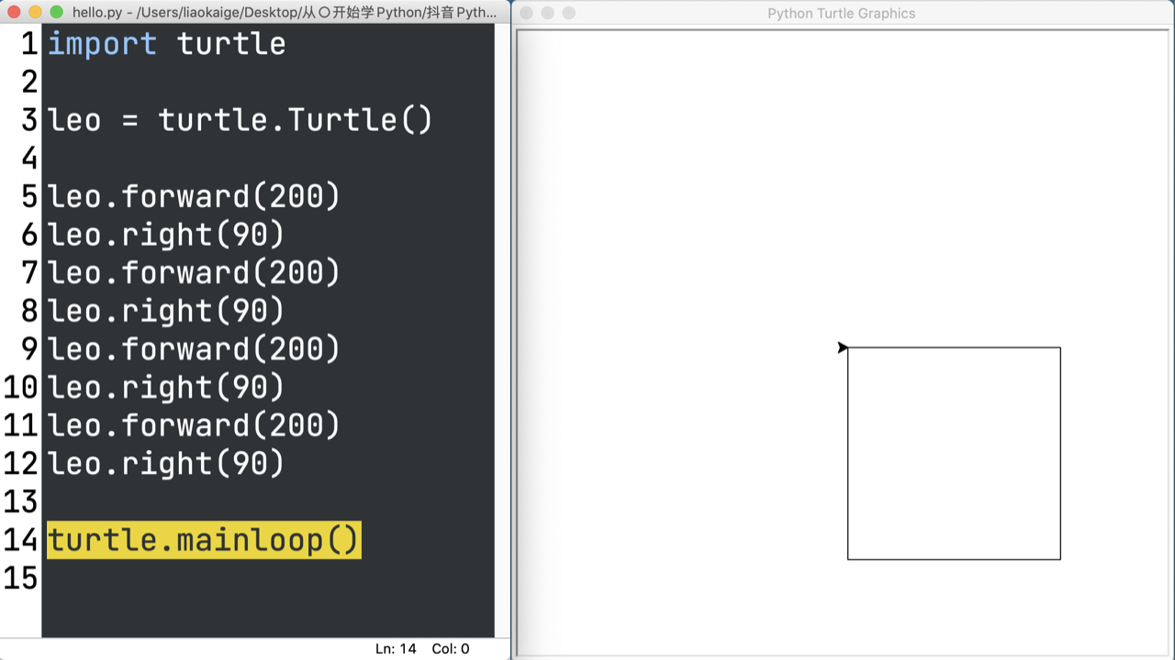This screenshot has height=660, width=1175.
Task: Click 'leo.right(90)' on line 8
Action: pyautogui.click(x=166, y=311)
